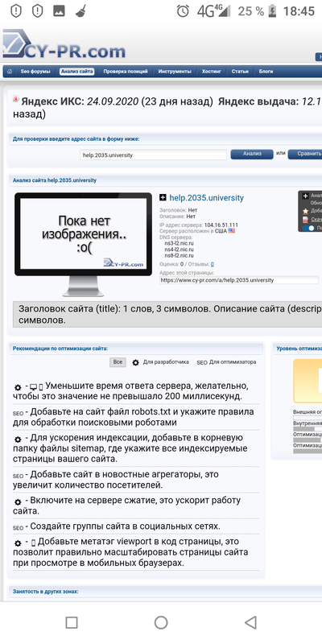Click the Анализ button
This screenshot has width=322, height=644.
pos(252,154)
